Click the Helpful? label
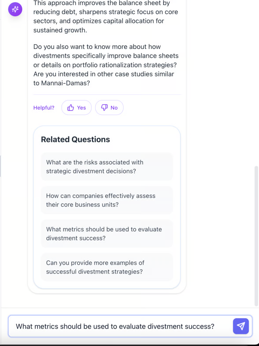This screenshot has height=346, width=259. (x=44, y=108)
